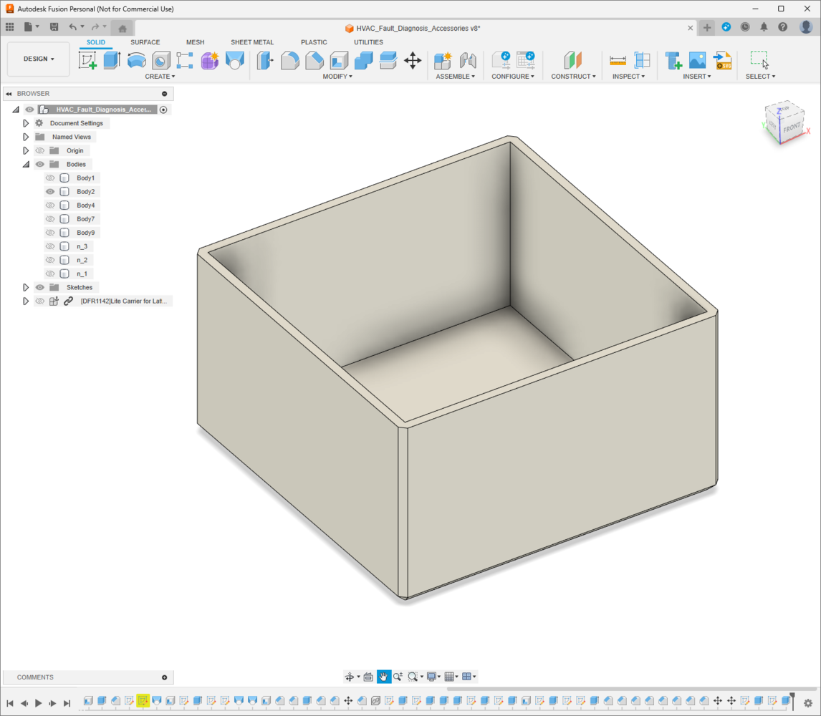
Task: Select the Fillet tool
Action: coord(289,60)
